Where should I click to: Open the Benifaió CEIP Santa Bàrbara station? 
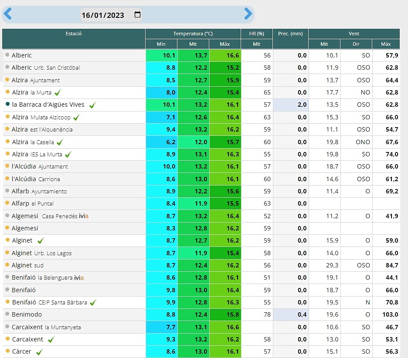pyautogui.click(x=50, y=302)
